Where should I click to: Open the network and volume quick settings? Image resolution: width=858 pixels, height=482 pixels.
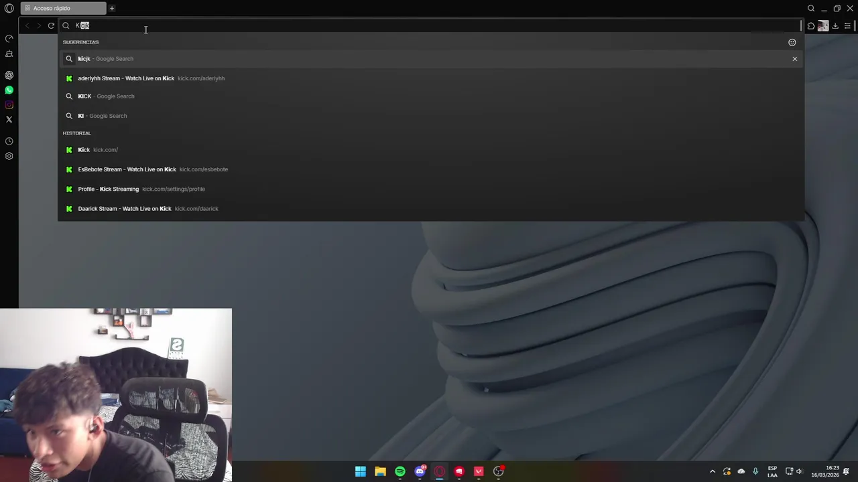click(x=794, y=471)
